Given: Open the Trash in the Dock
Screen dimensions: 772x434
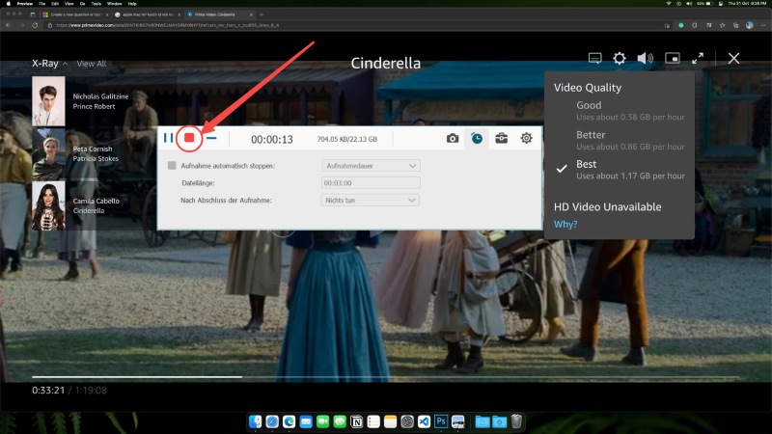Looking at the screenshot, I should coord(516,421).
